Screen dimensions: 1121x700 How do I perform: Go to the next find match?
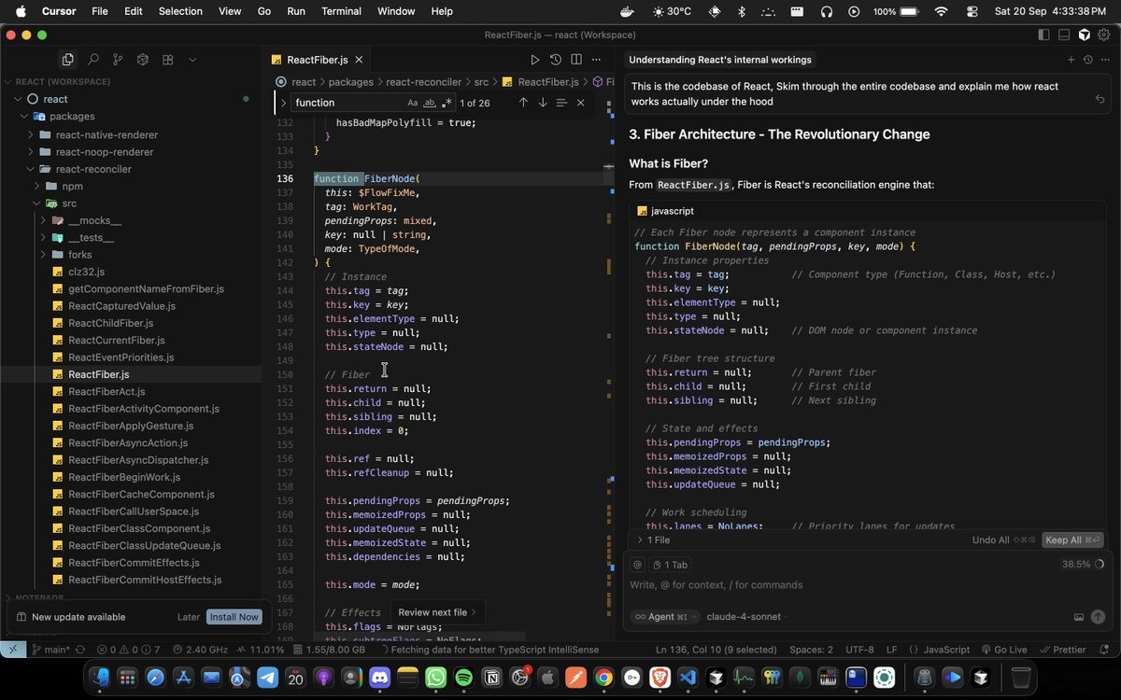coord(543,103)
